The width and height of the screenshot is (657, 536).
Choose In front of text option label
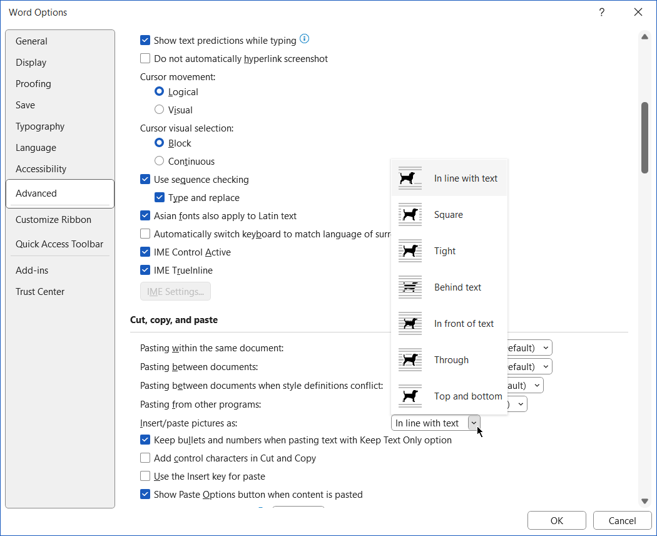tap(464, 323)
